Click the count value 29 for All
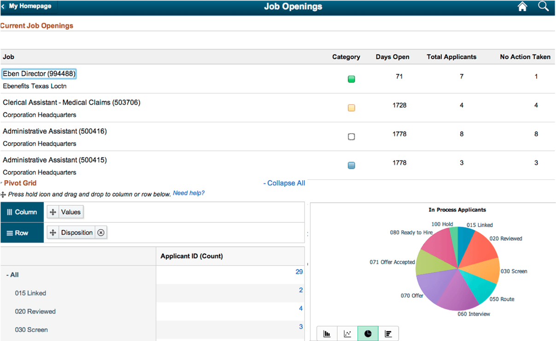The height and width of the screenshot is (341, 556). click(299, 271)
